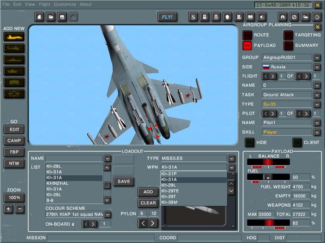Open the TASK dropdown showing Ground Attack
325x243 pixels.
coord(317,95)
